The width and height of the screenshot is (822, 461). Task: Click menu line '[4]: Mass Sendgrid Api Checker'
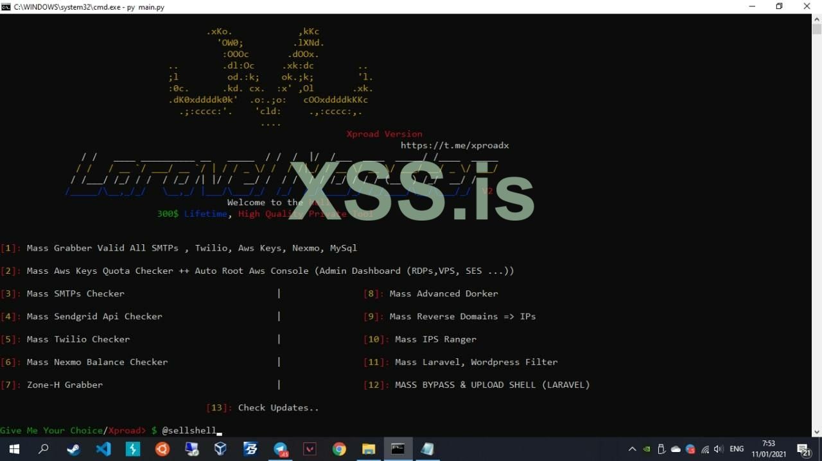coord(81,316)
